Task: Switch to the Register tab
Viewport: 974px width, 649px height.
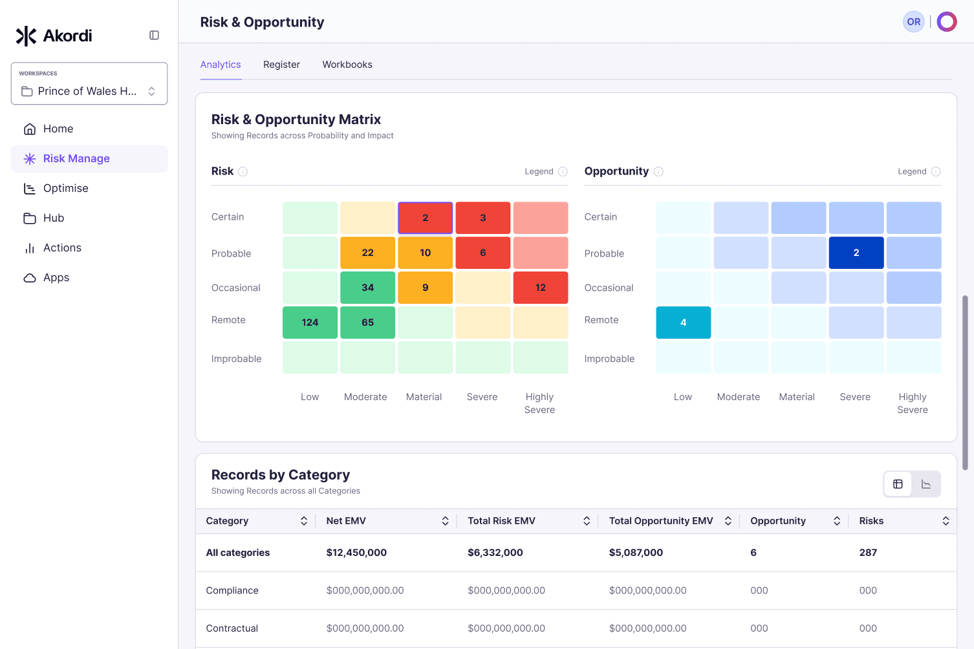Action: coord(281,65)
